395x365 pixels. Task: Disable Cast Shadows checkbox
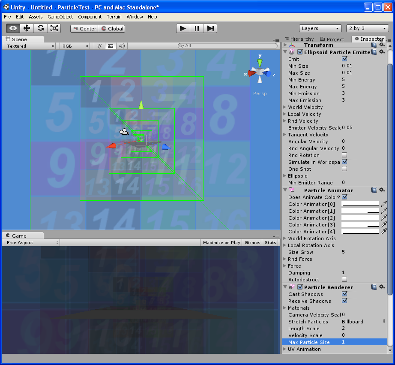344,294
